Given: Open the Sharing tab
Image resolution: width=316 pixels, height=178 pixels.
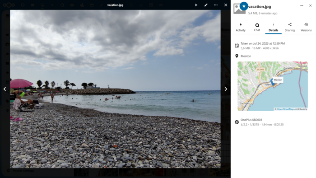Looking at the screenshot, I should pyautogui.click(x=290, y=28).
